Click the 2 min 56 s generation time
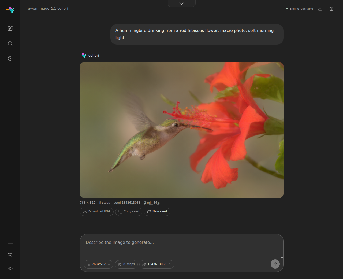 pos(152,203)
